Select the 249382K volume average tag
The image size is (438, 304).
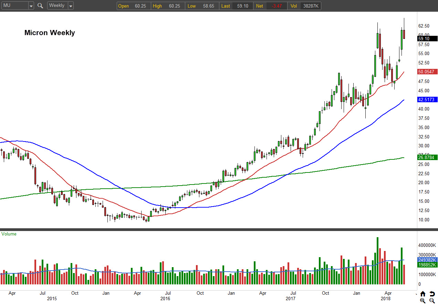427,260
